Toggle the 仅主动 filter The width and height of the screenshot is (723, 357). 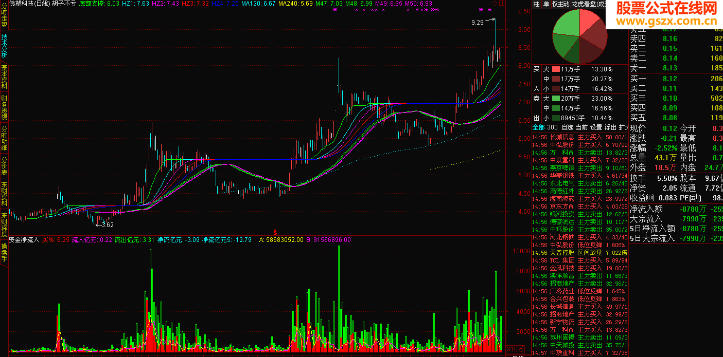pos(561,4)
